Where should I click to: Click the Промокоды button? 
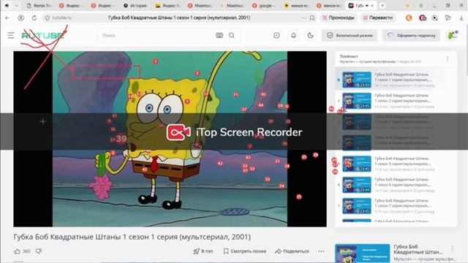click(339, 18)
